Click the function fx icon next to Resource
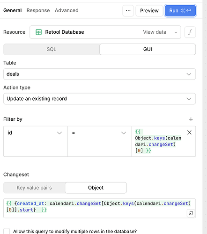This screenshot has height=234, width=207. point(190,32)
